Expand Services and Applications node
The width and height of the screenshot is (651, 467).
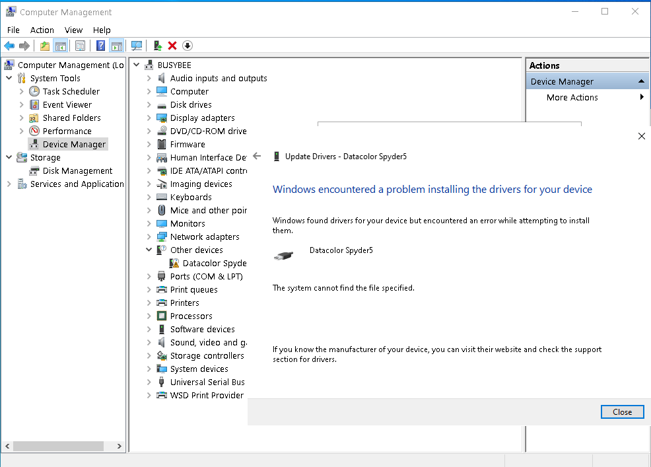click(x=9, y=184)
